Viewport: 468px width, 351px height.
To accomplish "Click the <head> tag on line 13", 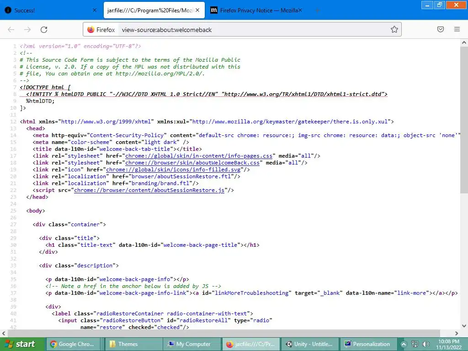I will click(36, 128).
